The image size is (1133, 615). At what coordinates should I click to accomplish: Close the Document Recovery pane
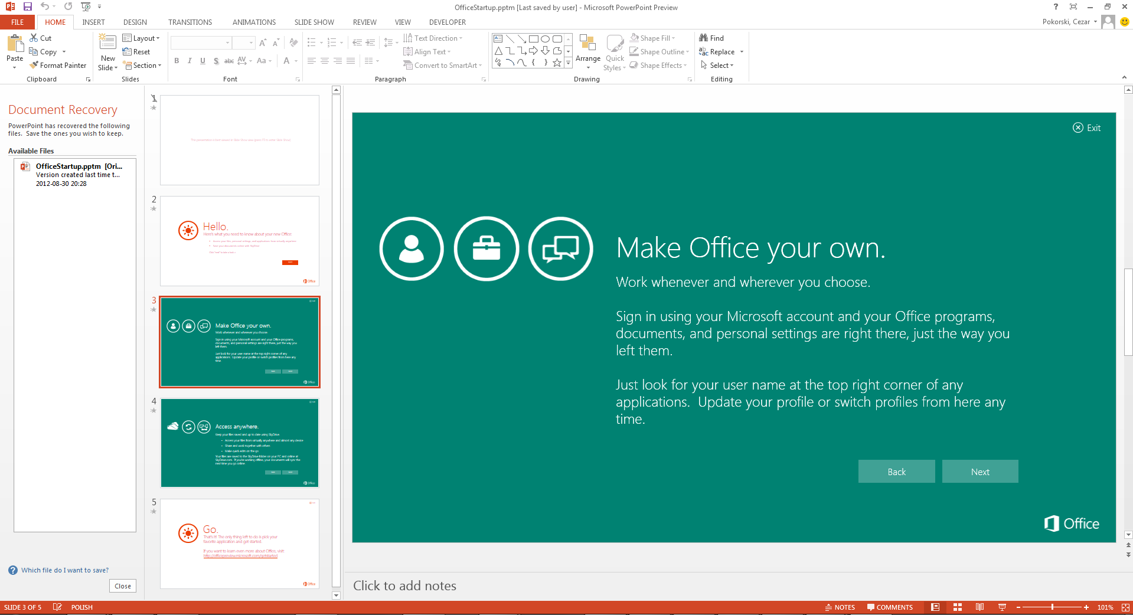(x=123, y=586)
